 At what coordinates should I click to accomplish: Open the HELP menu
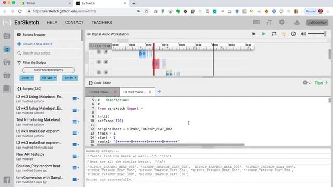point(52,22)
